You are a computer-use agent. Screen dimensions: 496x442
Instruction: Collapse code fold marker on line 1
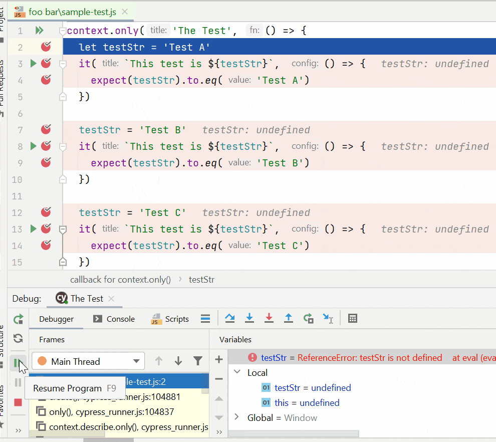63,31
